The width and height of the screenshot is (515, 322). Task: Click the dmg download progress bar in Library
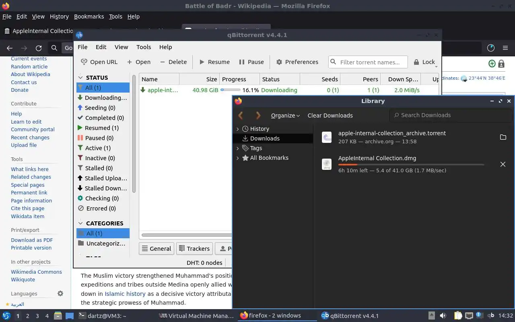point(411,165)
